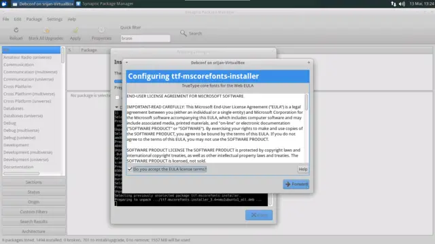The image size is (435, 244).
Task: Click the section list vertical scrollbar
Action: [63, 55]
